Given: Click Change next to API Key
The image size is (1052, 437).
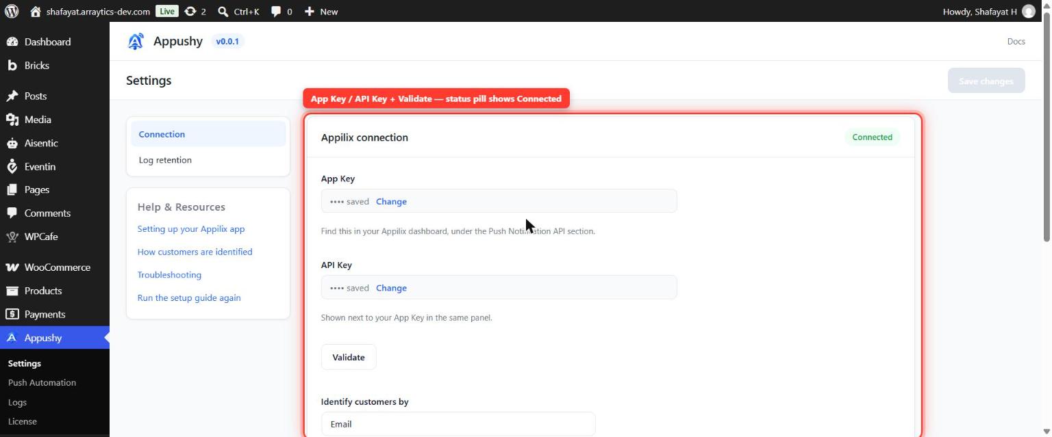Looking at the screenshot, I should pos(391,288).
